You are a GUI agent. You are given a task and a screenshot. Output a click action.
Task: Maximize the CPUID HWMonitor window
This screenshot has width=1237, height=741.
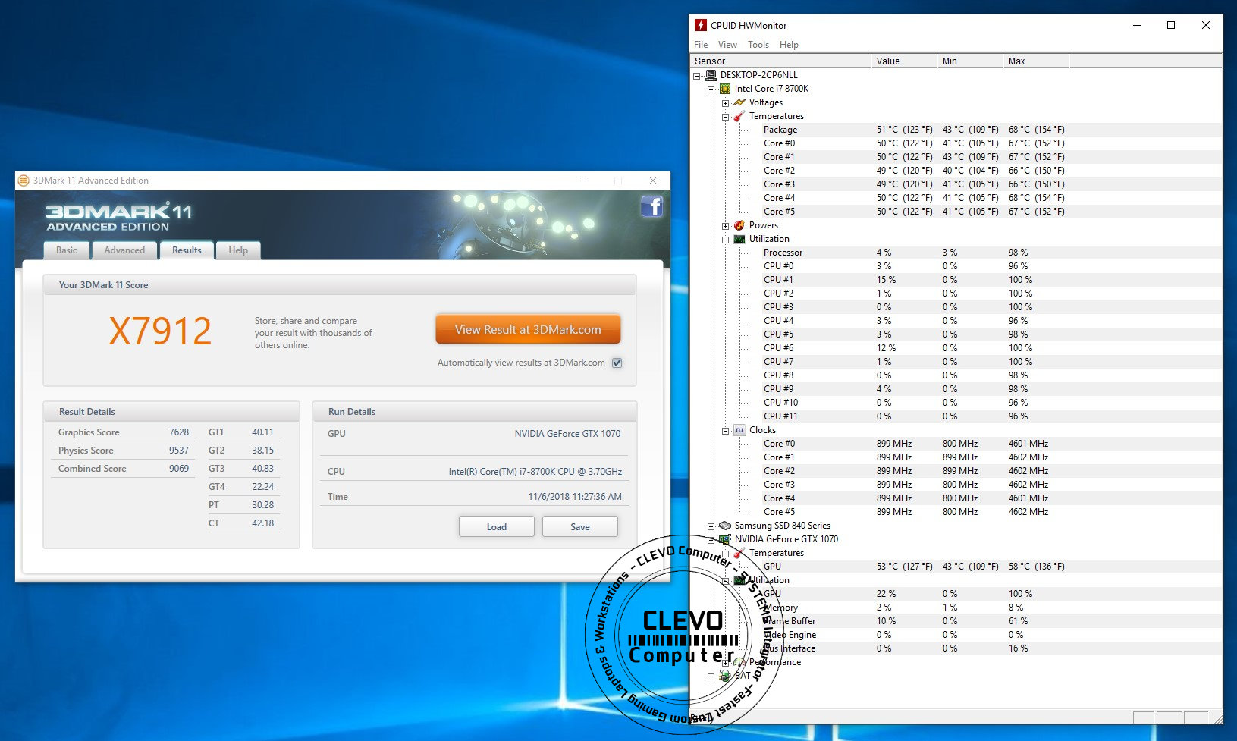[x=1171, y=25]
